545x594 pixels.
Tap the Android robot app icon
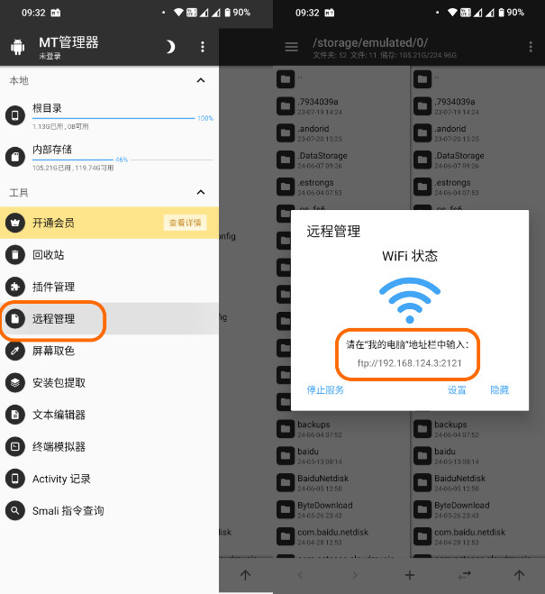(x=17, y=47)
